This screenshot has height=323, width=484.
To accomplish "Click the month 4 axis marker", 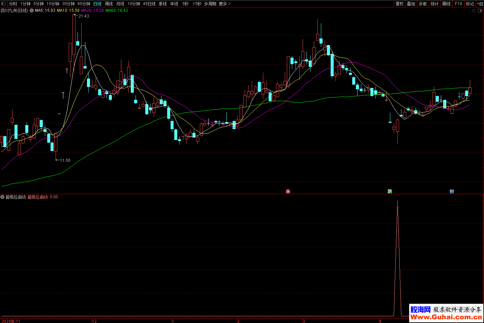I will [x=380, y=321].
